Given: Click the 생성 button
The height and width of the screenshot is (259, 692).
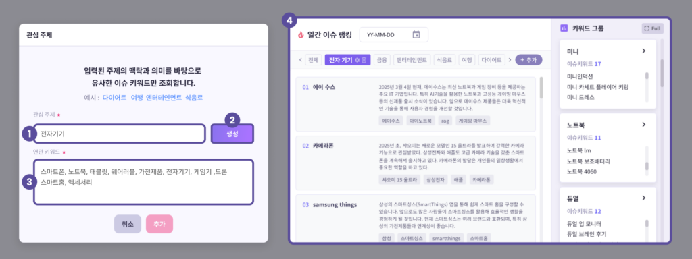Looking at the screenshot, I should [x=232, y=134].
